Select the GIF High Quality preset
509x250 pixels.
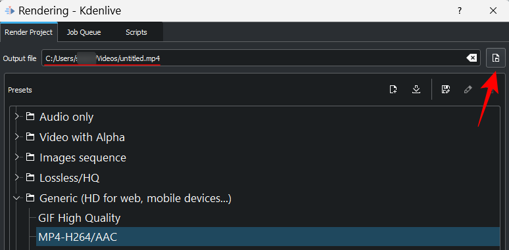tap(79, 218)
